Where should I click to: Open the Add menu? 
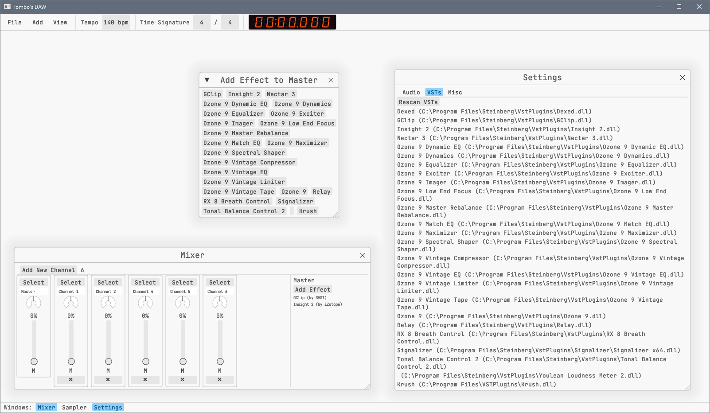[38, 23]
